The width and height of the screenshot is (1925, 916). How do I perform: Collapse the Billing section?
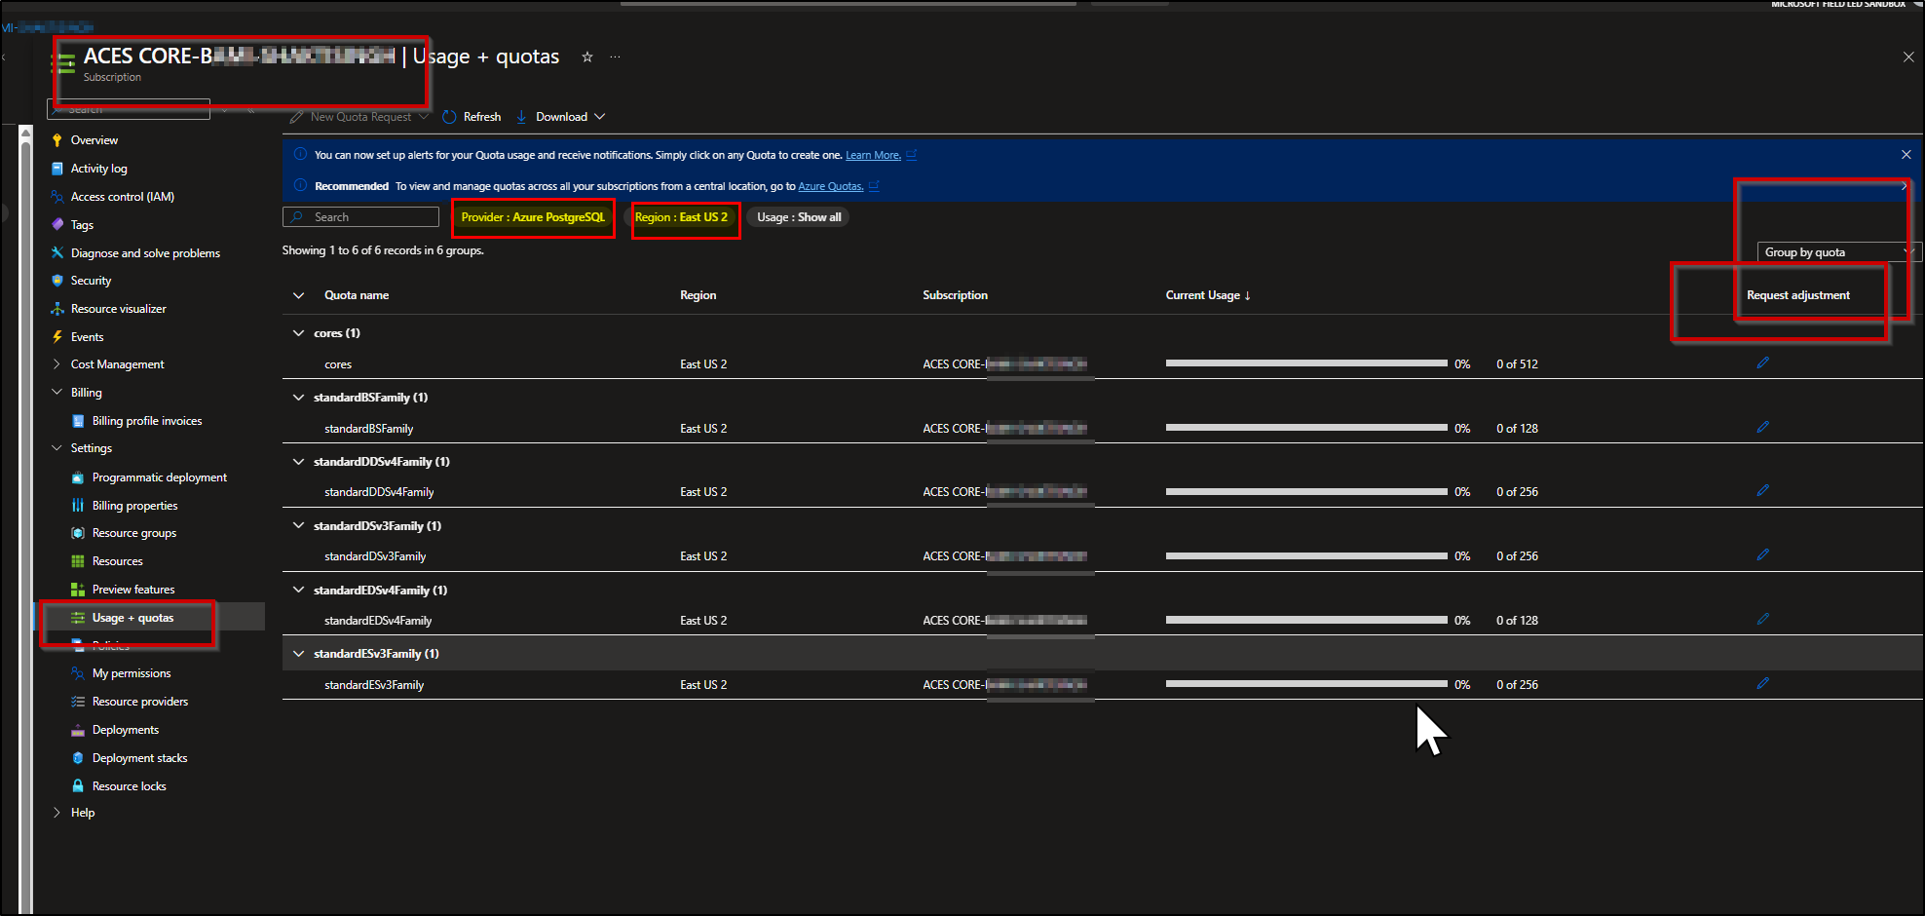point(57,393)
